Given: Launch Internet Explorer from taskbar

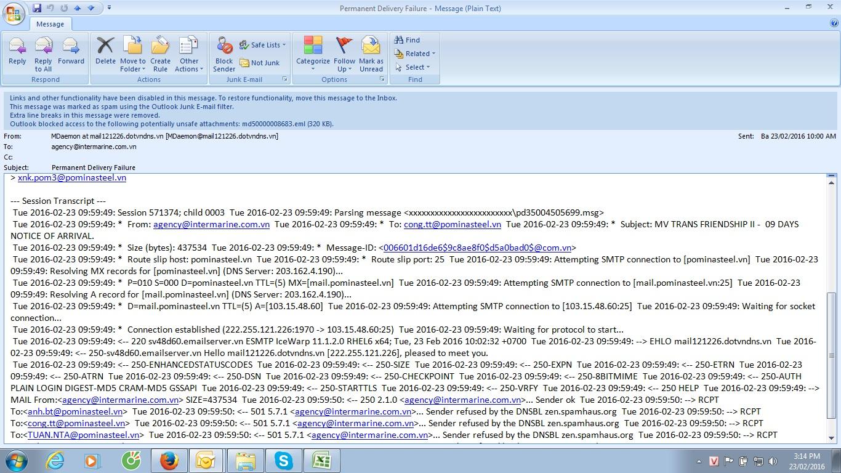Looking at the screenshot, I should pyautogui.click(x=55, y=461).
